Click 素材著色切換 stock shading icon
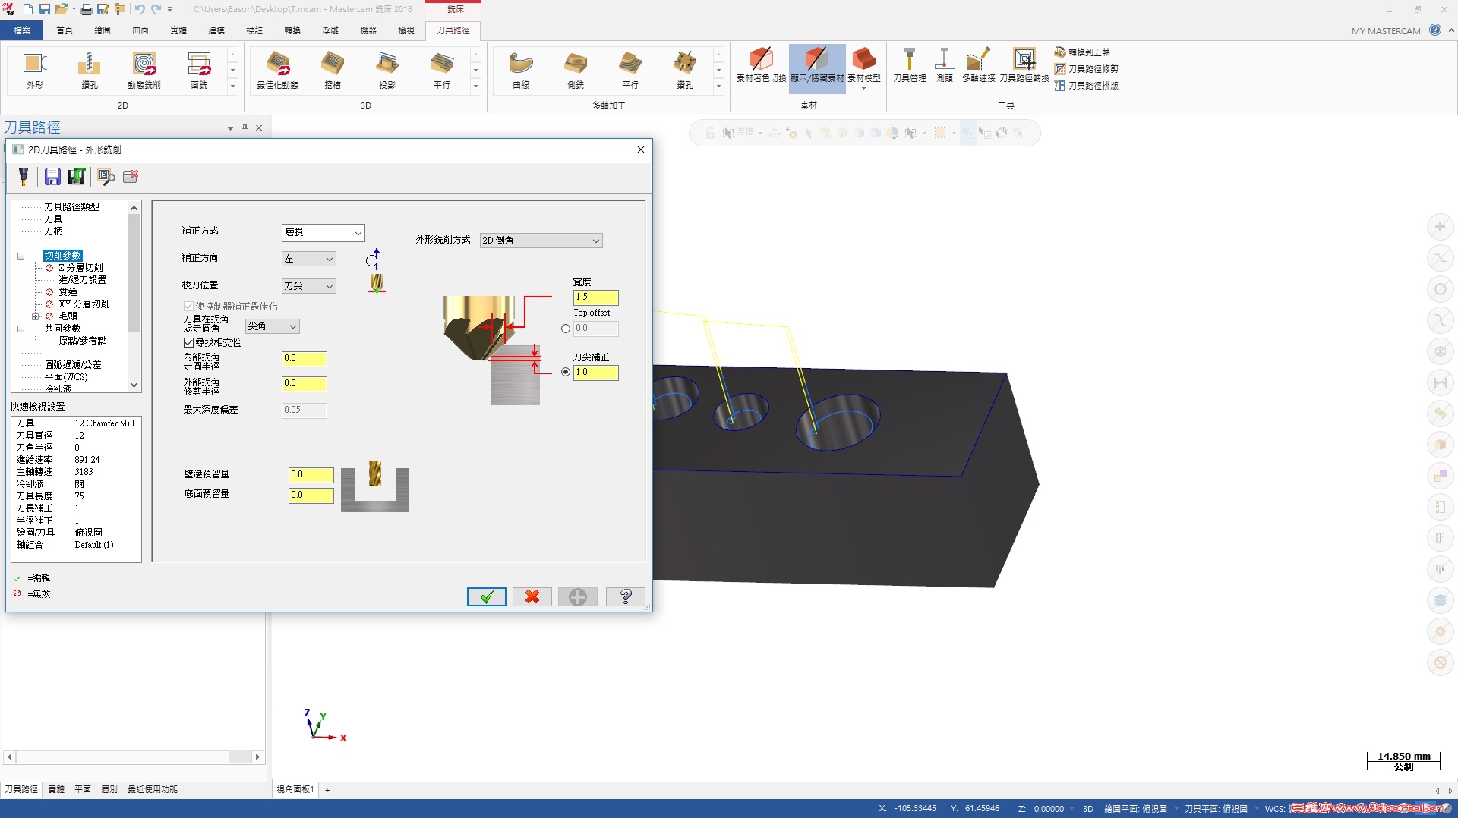Screen dimensions: 1458x818 (x=761, y=65)
